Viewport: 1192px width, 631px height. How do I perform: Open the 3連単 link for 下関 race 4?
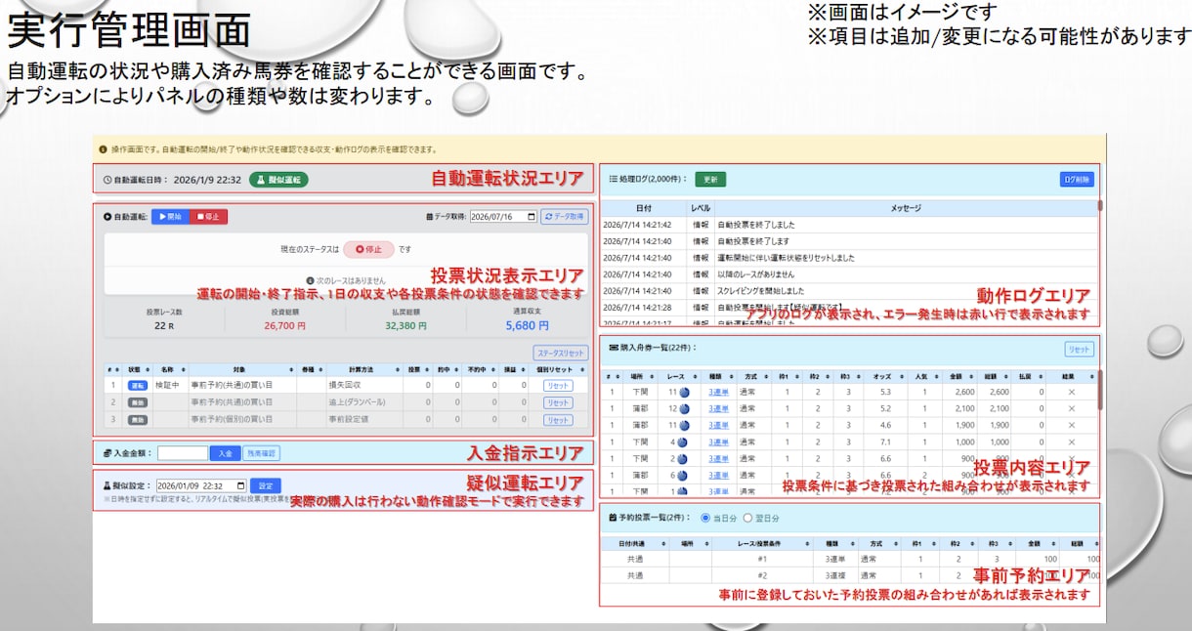click(718, 442)
